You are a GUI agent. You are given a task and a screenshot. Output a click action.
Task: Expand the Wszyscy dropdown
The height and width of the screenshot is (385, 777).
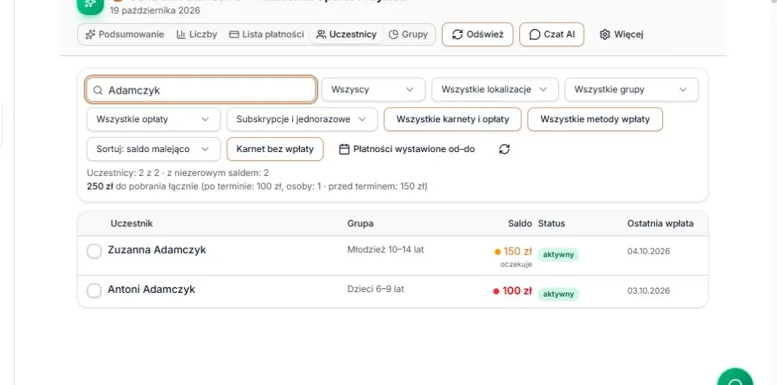click(x=373, y=90)
